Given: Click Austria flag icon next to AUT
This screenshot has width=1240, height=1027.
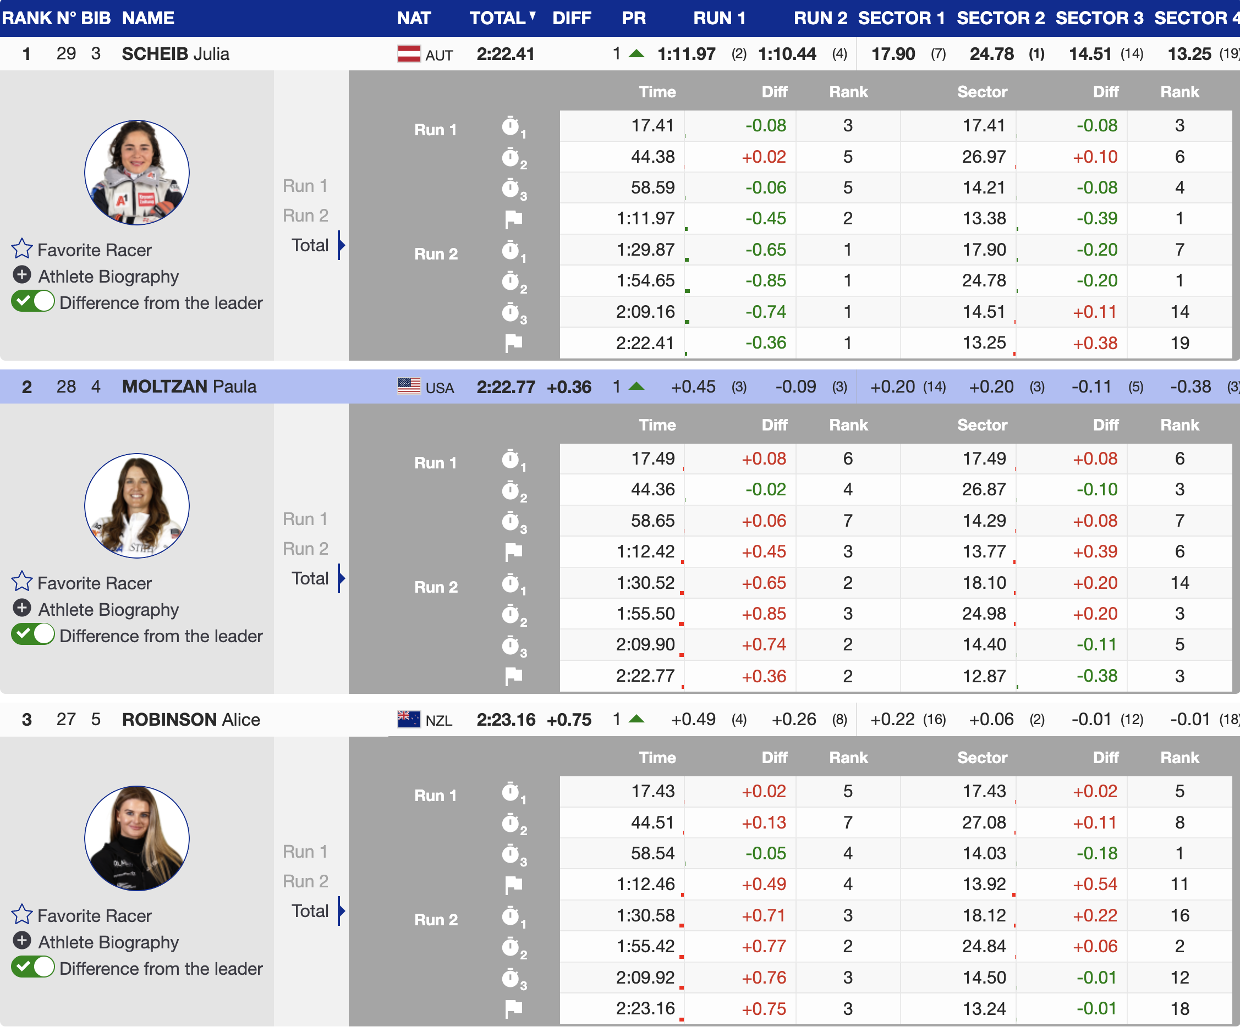Looking at the screenshot, I should point(409,54).
